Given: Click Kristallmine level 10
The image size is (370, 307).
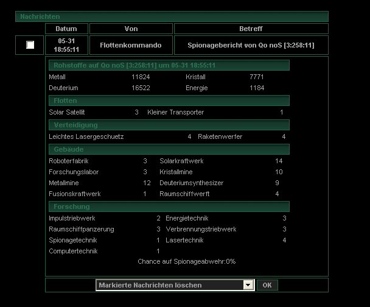Looking at the screenshot, I should [x=279, y=172].
